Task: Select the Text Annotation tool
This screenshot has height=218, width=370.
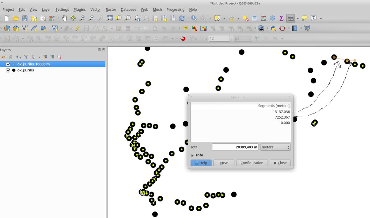Action: pyautogui.click(x=314, y=18)
